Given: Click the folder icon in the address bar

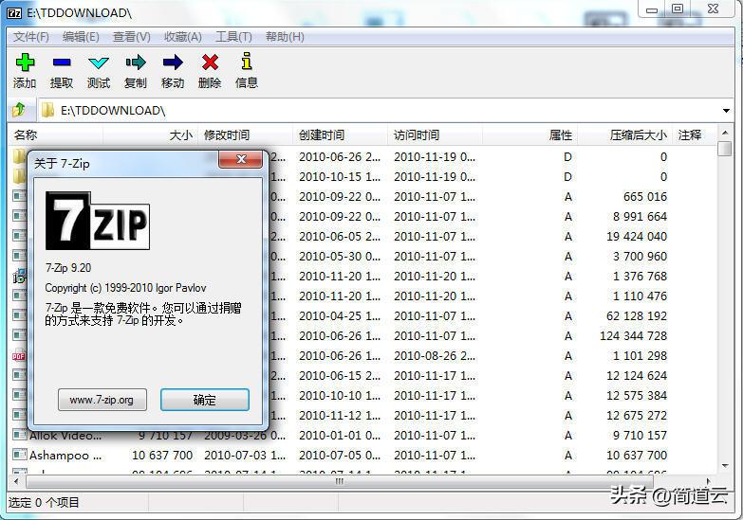Looking at the screenshot, I should (x=47, y=110).
